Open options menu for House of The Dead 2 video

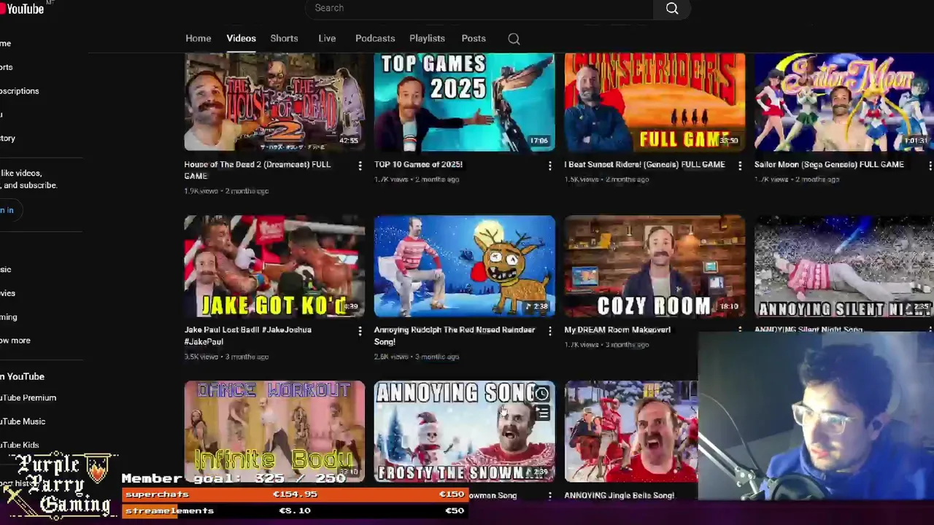coord(360,166)
